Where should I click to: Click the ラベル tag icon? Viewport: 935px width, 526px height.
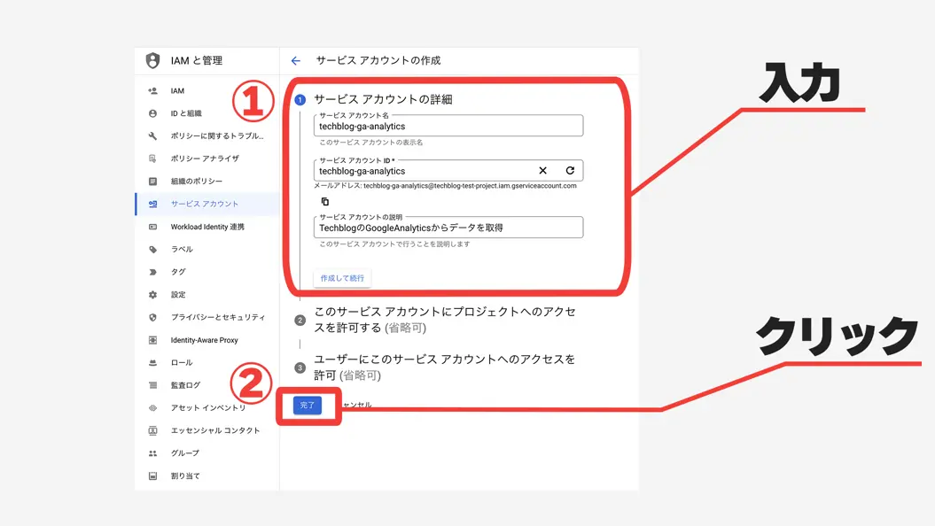point(152,249)
